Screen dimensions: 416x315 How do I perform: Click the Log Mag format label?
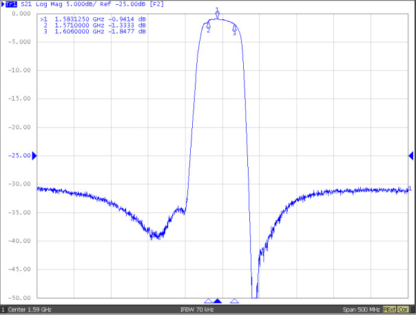click(x=54, y=4)
